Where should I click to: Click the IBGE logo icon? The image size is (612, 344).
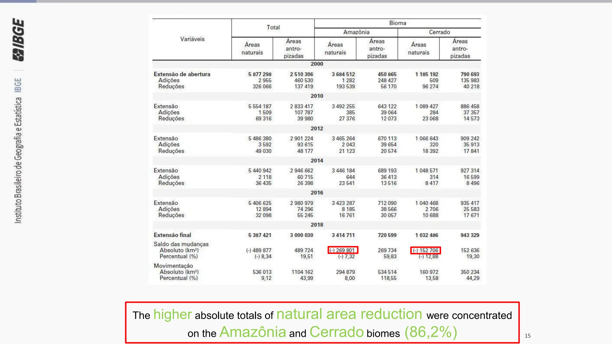[18, 39]
